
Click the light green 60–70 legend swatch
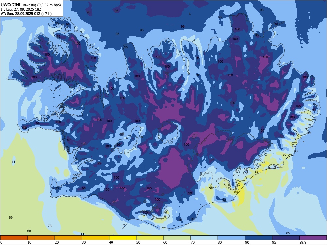(177, 238)
